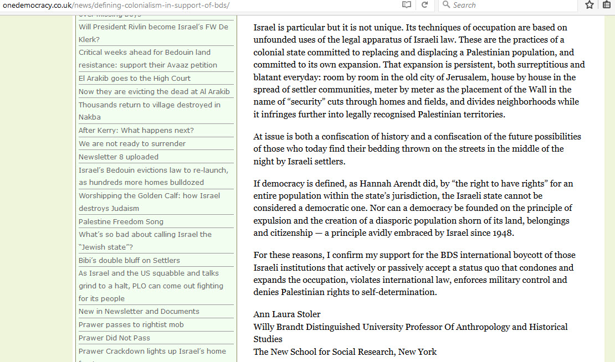The image size is (615, 362).
Task: Open 'After Kerry: What happens next?' link
Action: (136, 131)
